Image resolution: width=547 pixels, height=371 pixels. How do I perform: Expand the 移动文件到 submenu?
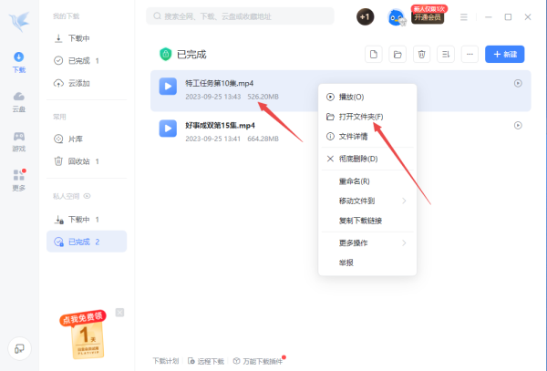(x=367, y=201)
